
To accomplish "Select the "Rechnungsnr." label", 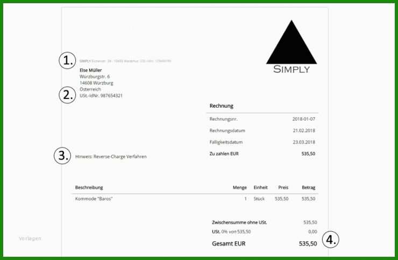I will click(x=224, y=119).
